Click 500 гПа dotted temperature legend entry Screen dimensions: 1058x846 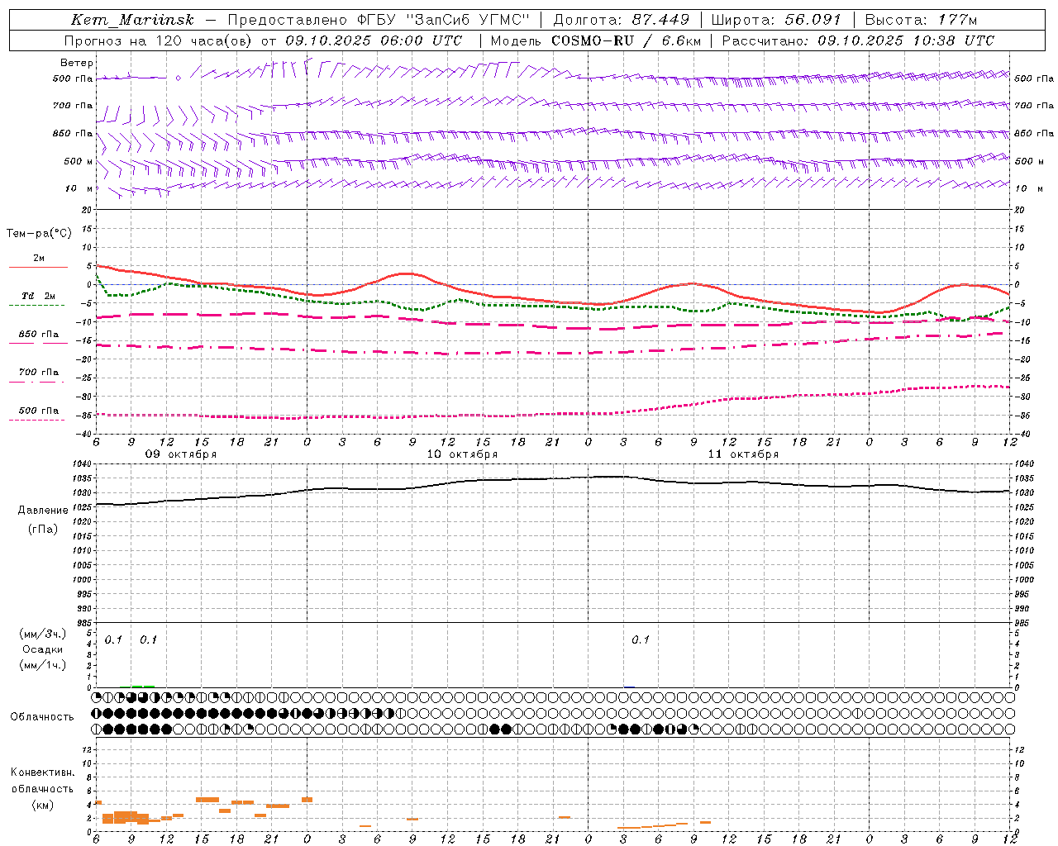pos(38,411)
